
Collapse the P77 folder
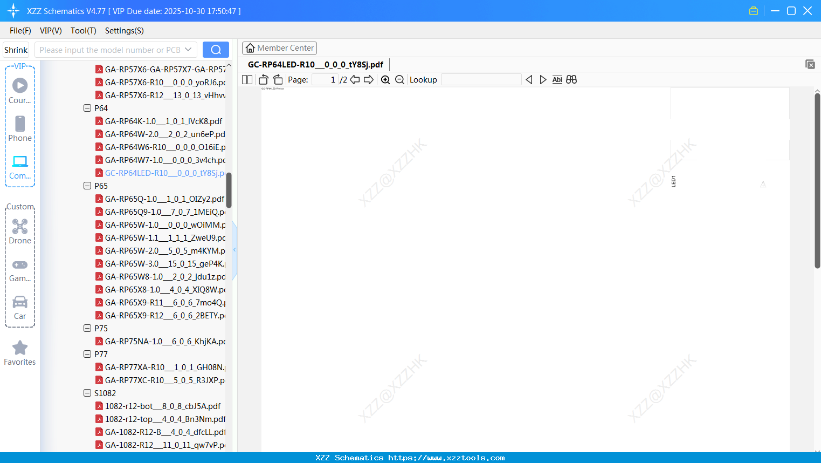point(87,354)
